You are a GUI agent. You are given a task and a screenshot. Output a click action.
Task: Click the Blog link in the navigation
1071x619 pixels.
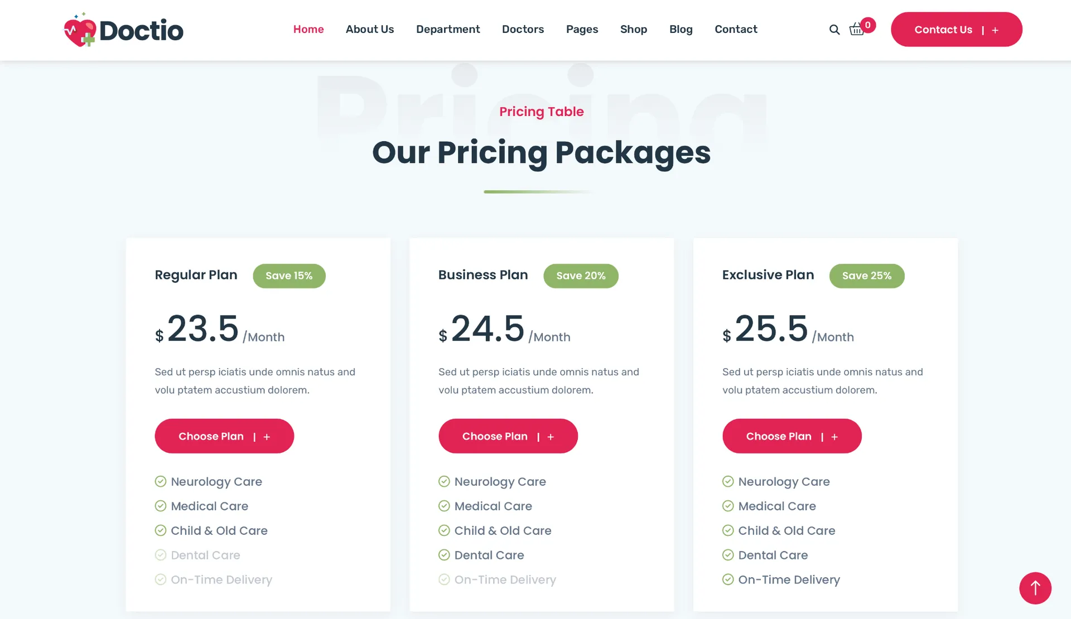click(x=681, y=29)
